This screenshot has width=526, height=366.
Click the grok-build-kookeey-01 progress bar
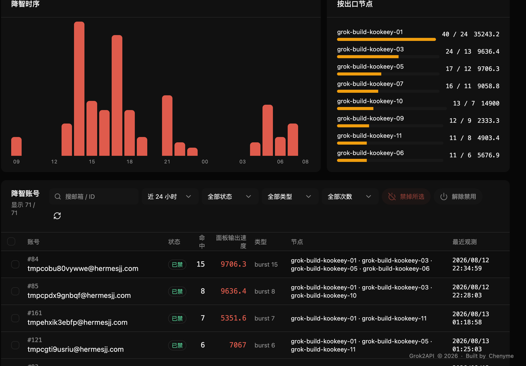(x=387, y=39)
